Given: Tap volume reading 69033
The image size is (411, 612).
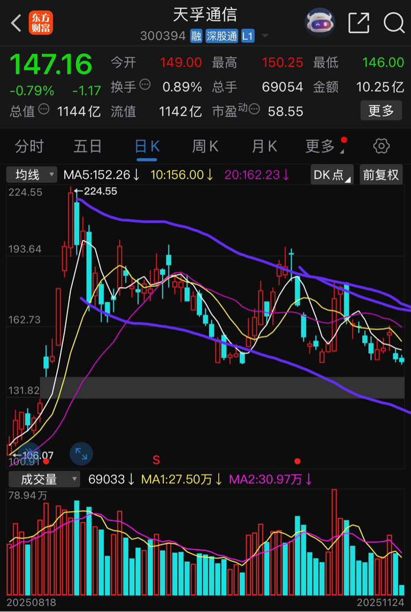Looking at the screenshot, I should pyautogui.click(x=111, y=479).
